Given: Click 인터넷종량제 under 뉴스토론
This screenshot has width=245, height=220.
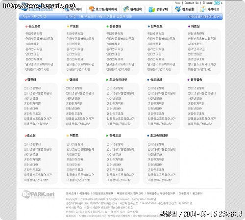Looking at the screenshot, I should [x=34, y=34].
